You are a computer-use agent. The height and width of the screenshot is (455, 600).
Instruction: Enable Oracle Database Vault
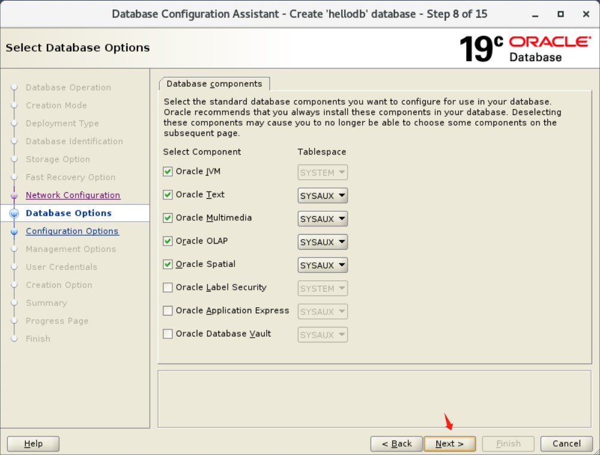pyautogui.click(x=168, y=334)
